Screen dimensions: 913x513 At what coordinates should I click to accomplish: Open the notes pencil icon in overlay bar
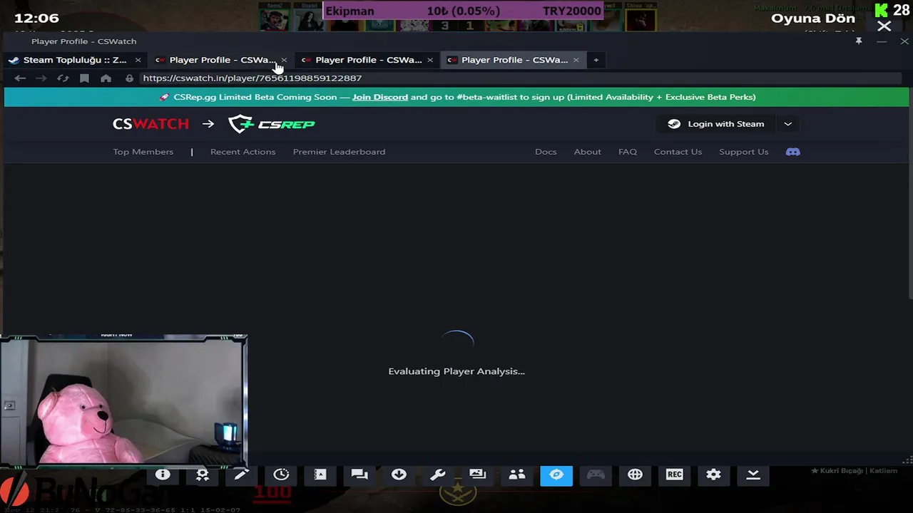click(242, 475)
